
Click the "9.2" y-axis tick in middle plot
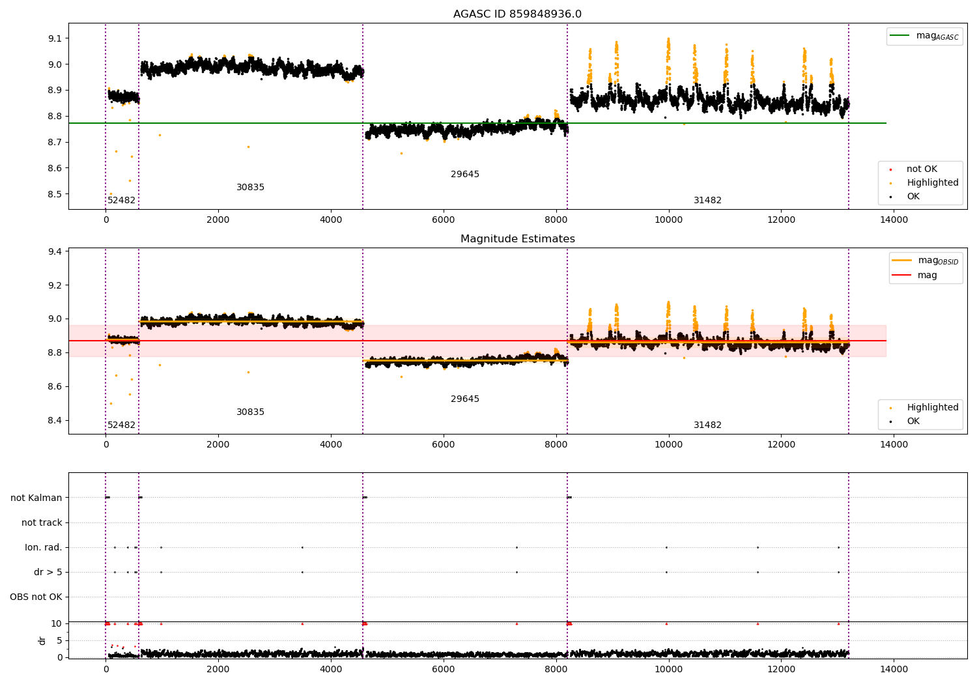click(55, 285)
